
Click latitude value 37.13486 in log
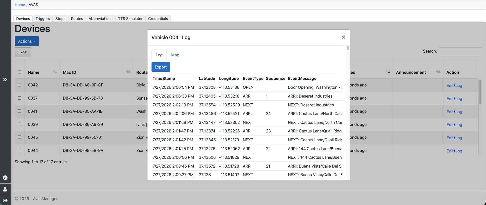coord(207,113)
